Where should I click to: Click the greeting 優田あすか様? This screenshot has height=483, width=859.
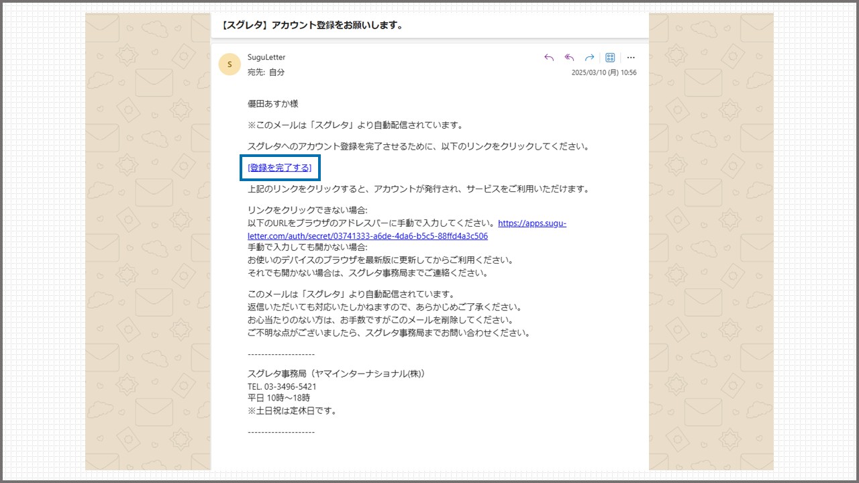[272, 103]
